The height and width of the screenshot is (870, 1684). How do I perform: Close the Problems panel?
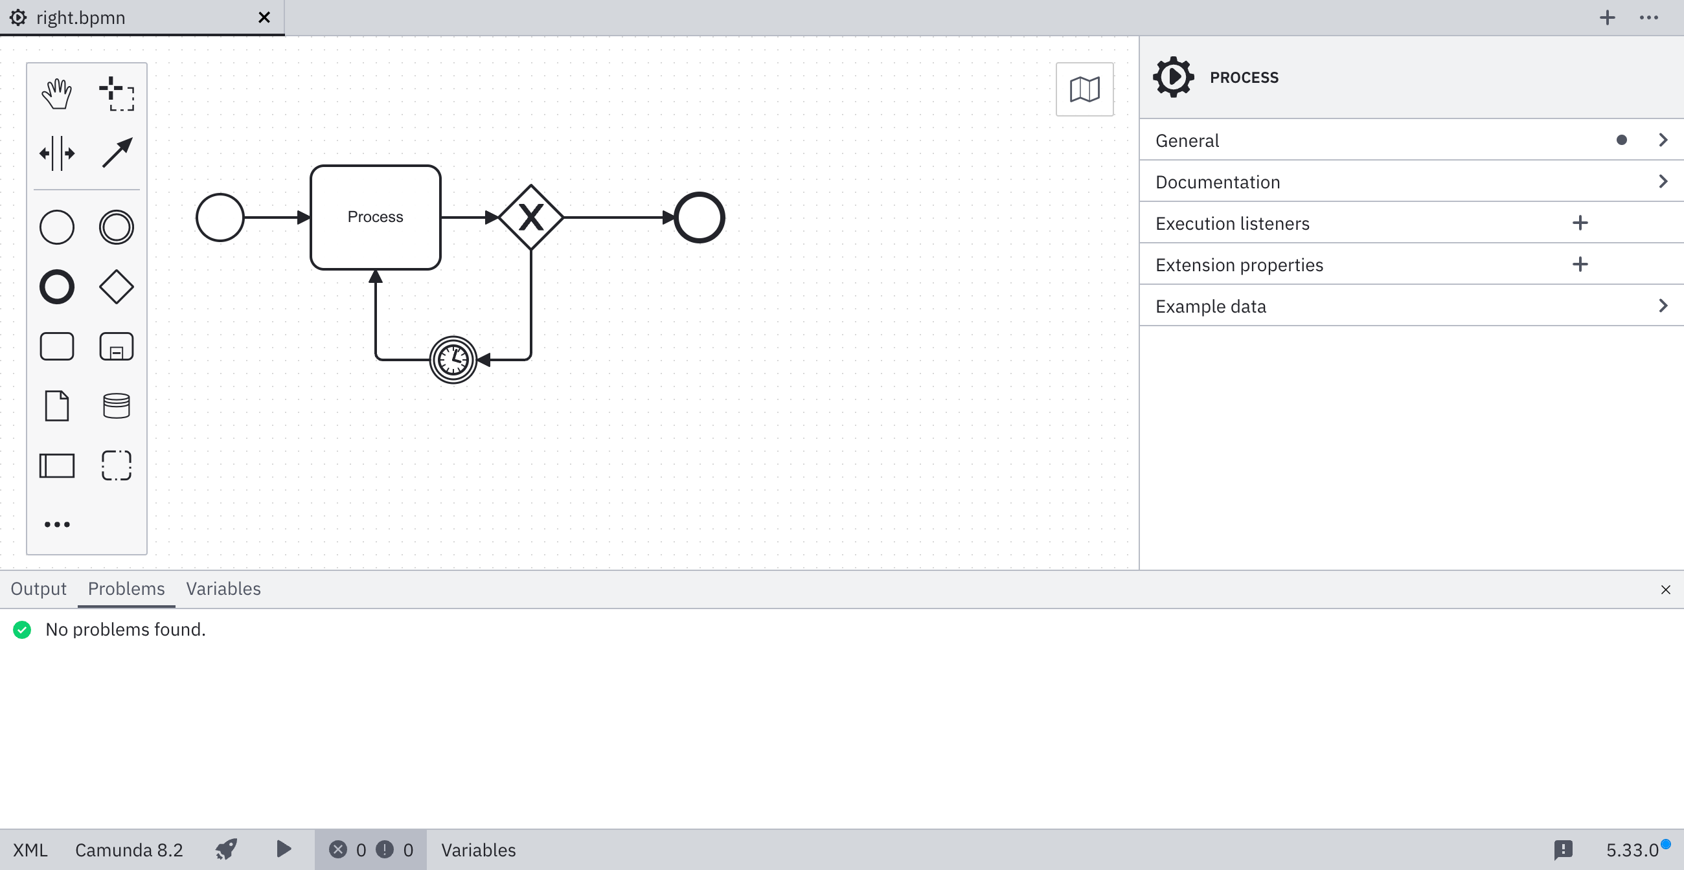[1665, 589]
